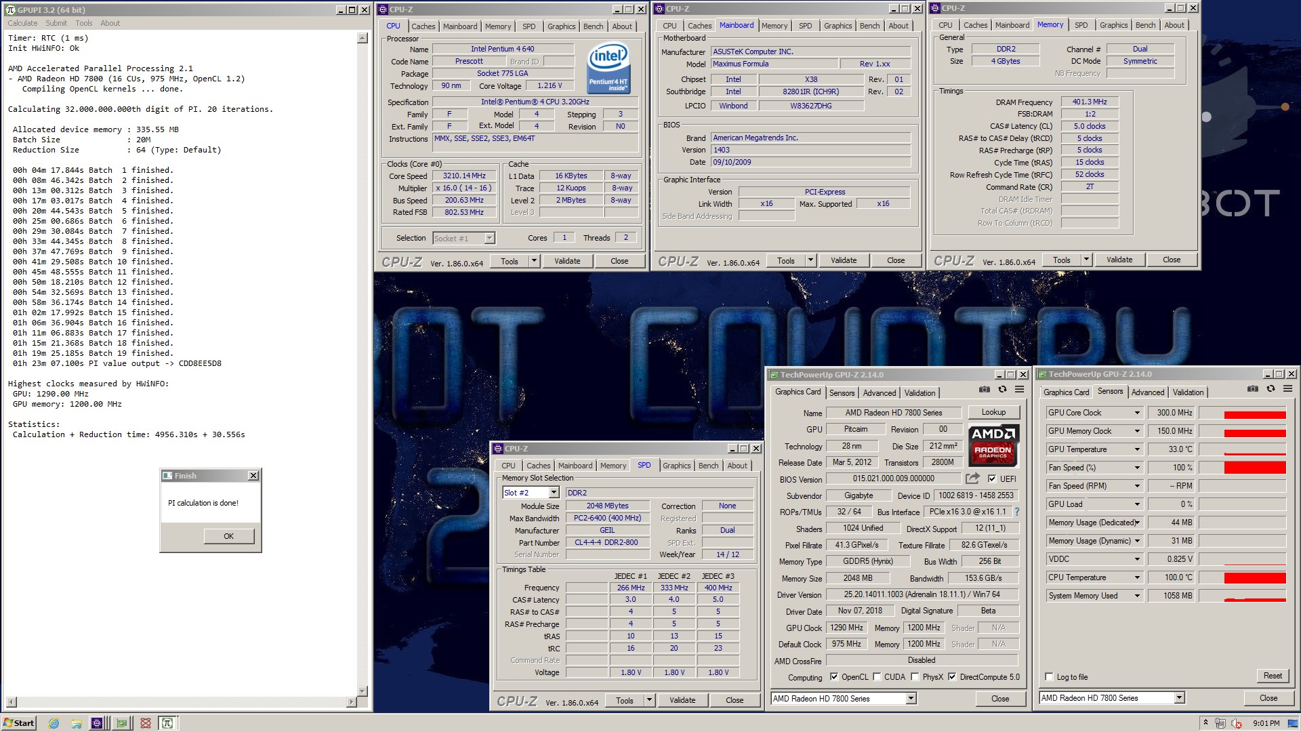Switch to the Validation tab in GPU-Z Graphics Card window

click(920, 393)
